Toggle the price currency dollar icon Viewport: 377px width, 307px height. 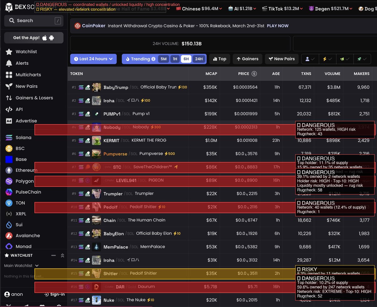(254, 74)
